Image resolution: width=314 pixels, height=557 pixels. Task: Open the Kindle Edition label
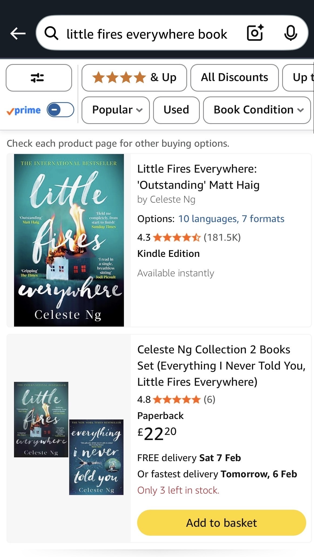(x=168, y=253)
